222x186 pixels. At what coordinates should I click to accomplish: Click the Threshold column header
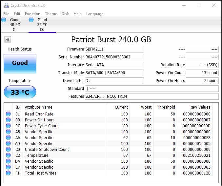165,107
